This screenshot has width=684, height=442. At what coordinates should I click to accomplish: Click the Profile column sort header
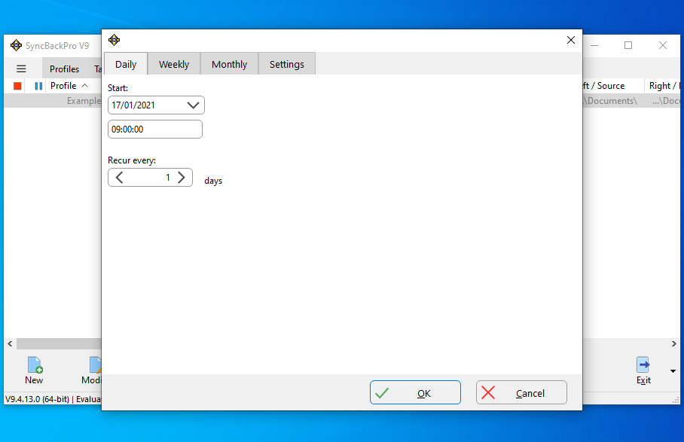(x=69, y=86)
